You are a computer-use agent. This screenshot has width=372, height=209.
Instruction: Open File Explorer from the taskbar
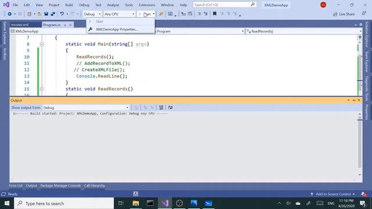point(135,203)
